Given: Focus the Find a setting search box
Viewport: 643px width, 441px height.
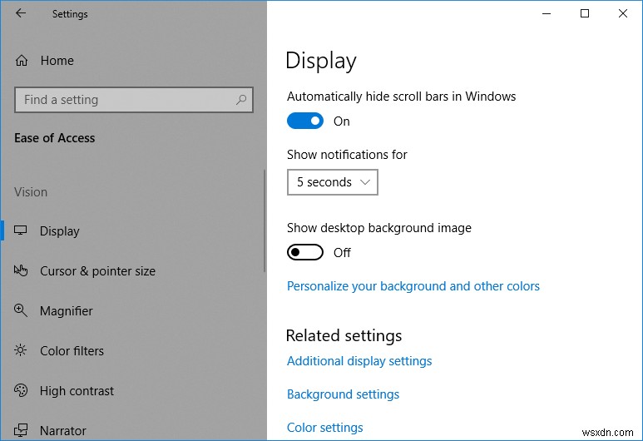Looking at the screenshot, I should [x=134, y=100].
